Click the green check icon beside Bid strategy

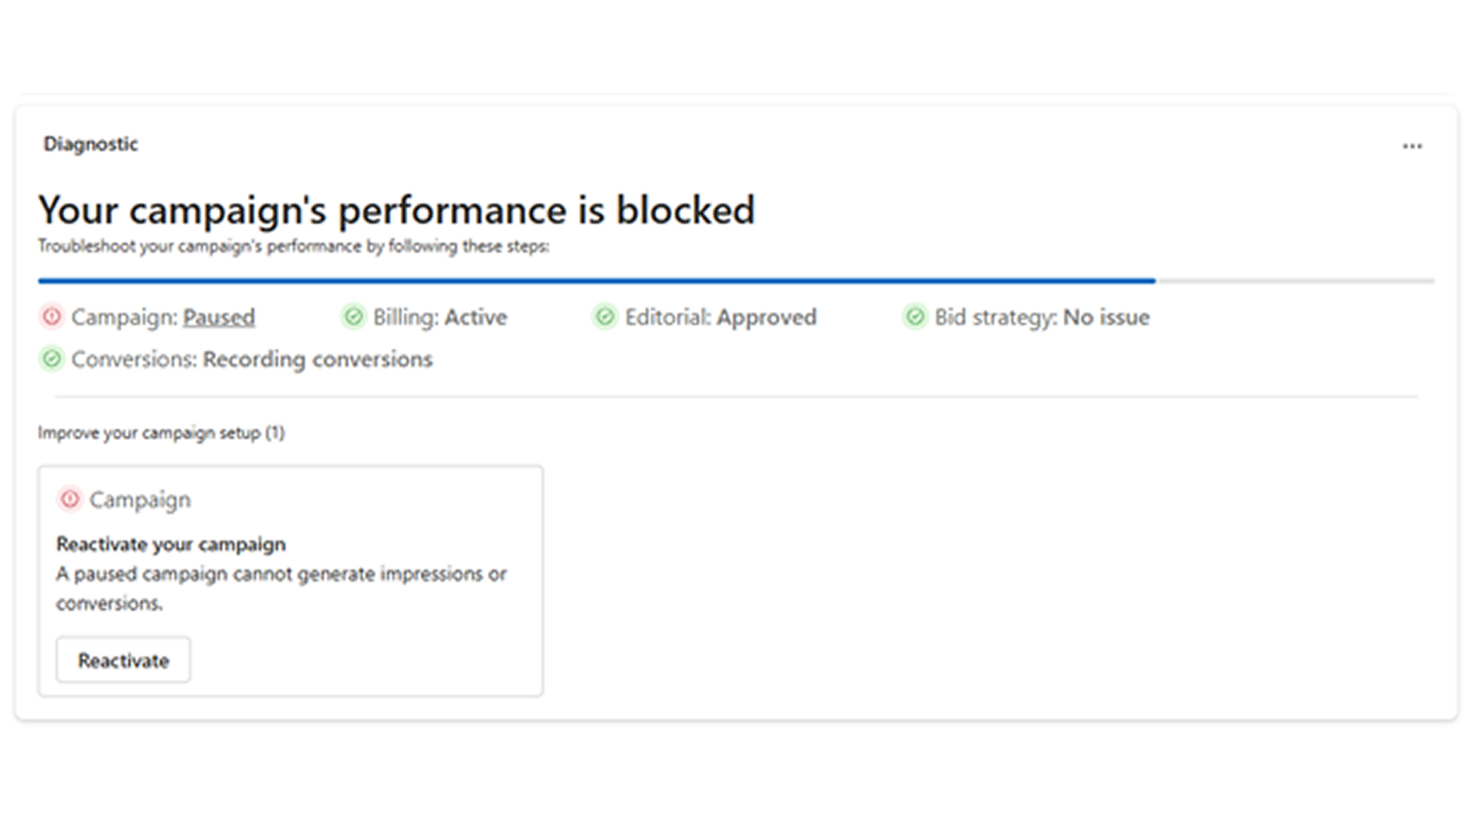pos(915,316)
